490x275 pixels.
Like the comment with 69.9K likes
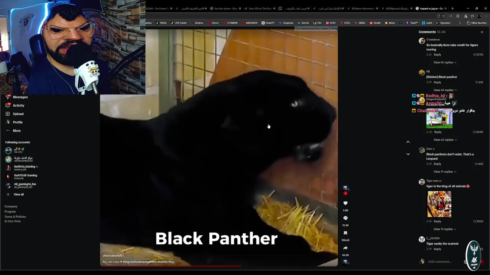point(475,132)
